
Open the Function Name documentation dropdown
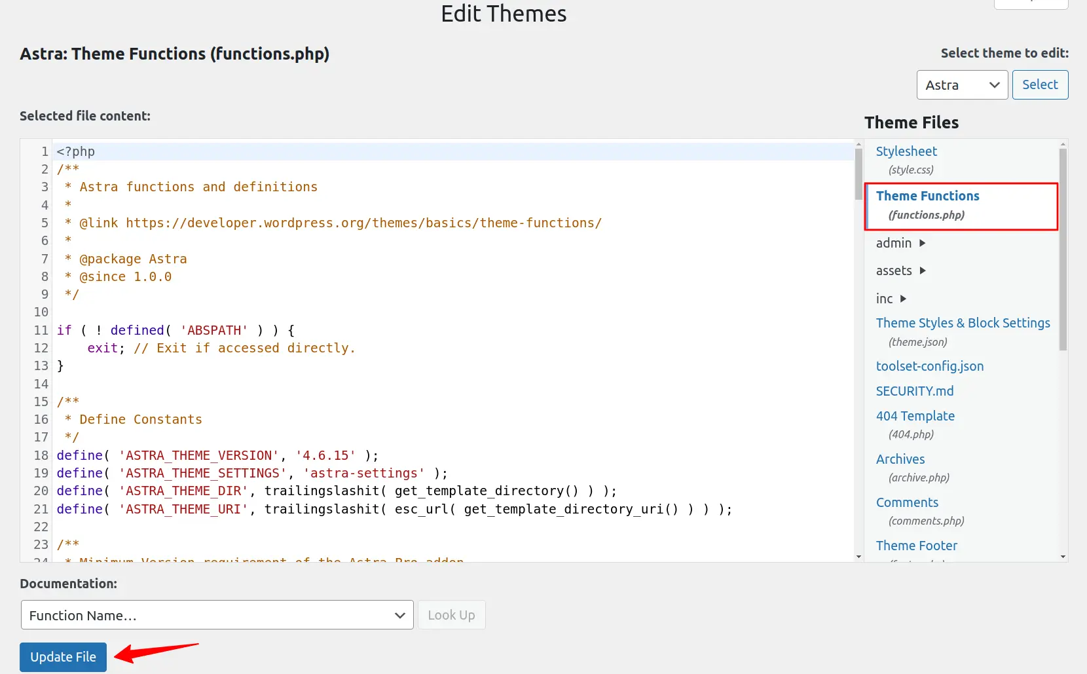[217, 615]
